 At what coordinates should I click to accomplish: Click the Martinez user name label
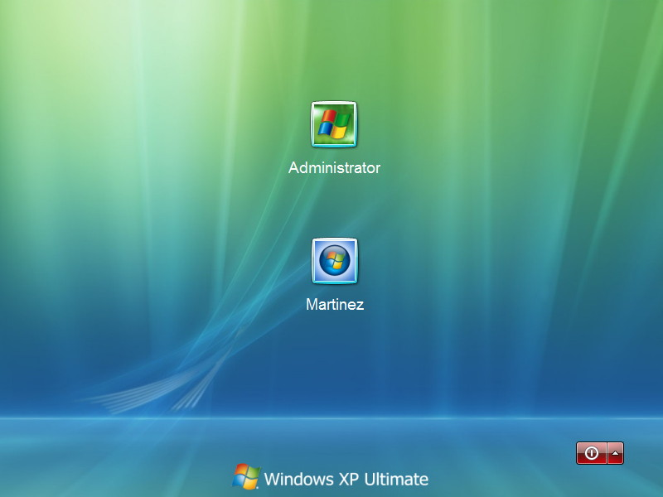[335, 304]
